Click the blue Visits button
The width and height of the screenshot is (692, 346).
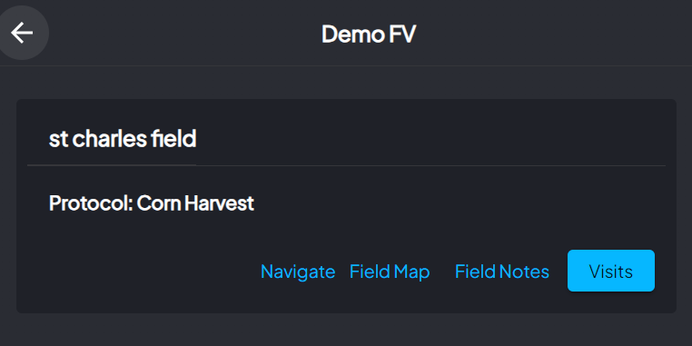coord(611,271)
